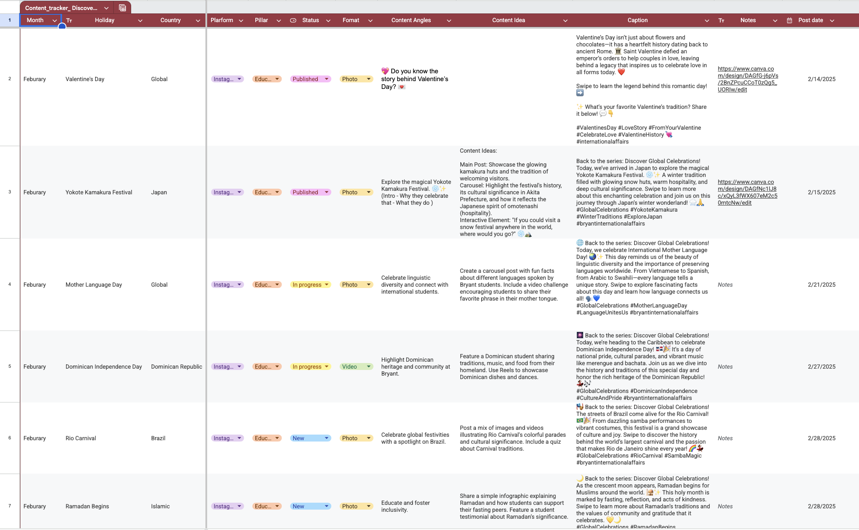
Task: Click the text type icon on Notes column
Action: click(721, 20)
